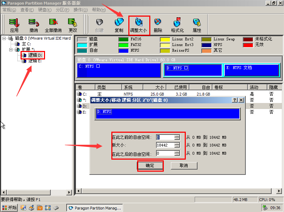Increase new size spinner up arrow
The image size is (284, 212).
pyautogui.click(x=177, y=144)
